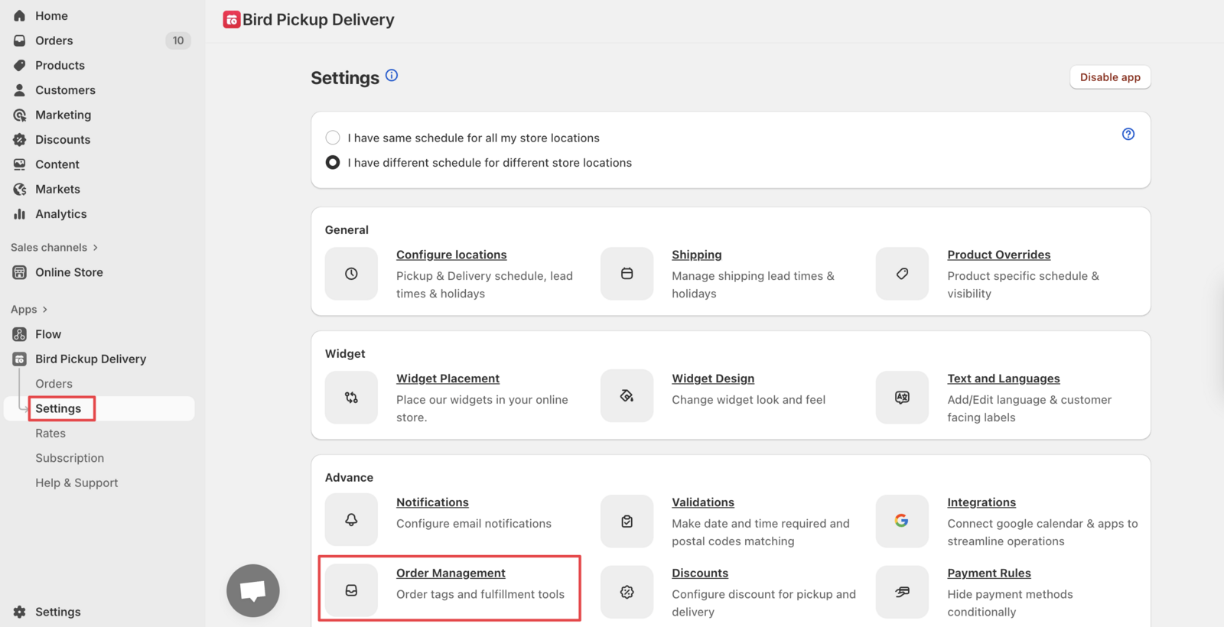Image resolution: width=1224 pixels, height=627 pixels.
Task: Open the Notifications link
Action: tap(432, 502)
